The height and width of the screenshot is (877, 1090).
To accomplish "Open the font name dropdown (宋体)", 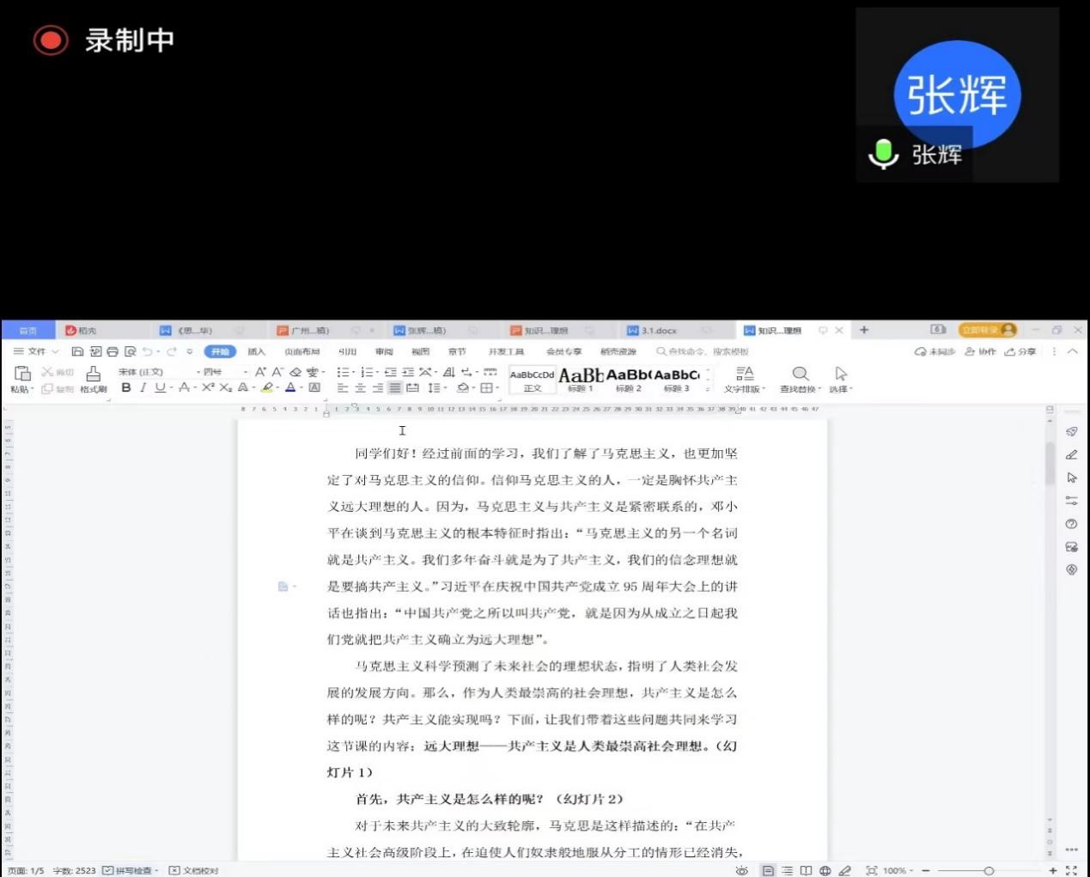I will 153,372.
